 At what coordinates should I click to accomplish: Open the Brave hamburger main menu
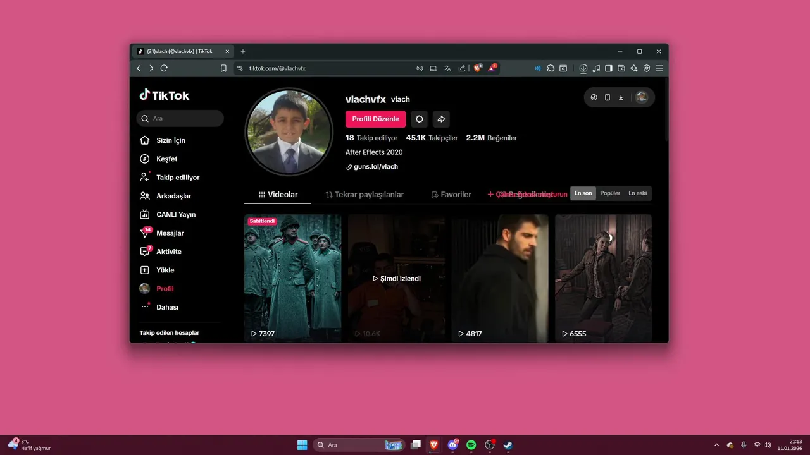click(659, 68)
